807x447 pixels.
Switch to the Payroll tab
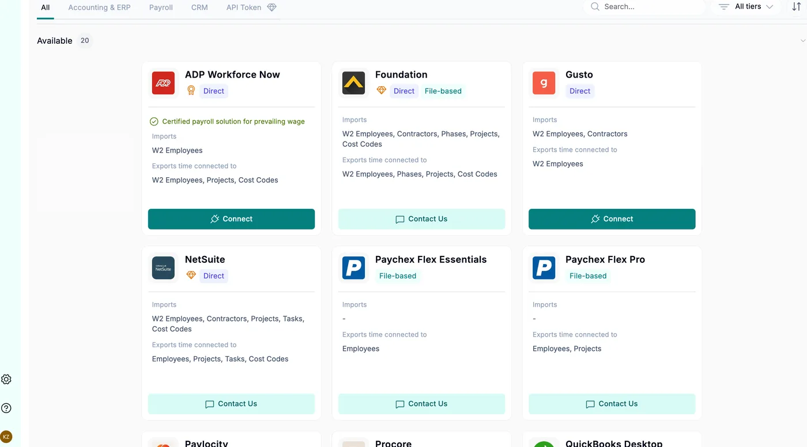coord(161,7)
